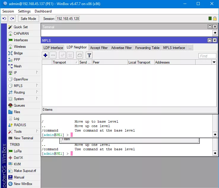Open the Bridge menu
The image size is (219, 188).
coord(23,53)
